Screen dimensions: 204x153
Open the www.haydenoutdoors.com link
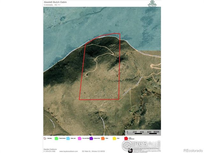pyautogui.click(x=69, y=151)
